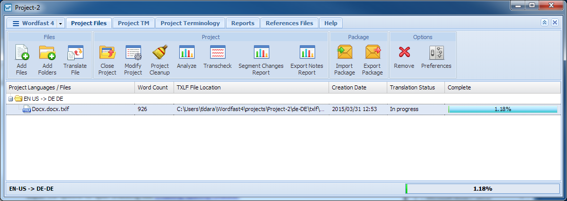Collapse the EN US -> DE DE tree node
The width and height of the screenshot is (567, 201).
[10, 98]
